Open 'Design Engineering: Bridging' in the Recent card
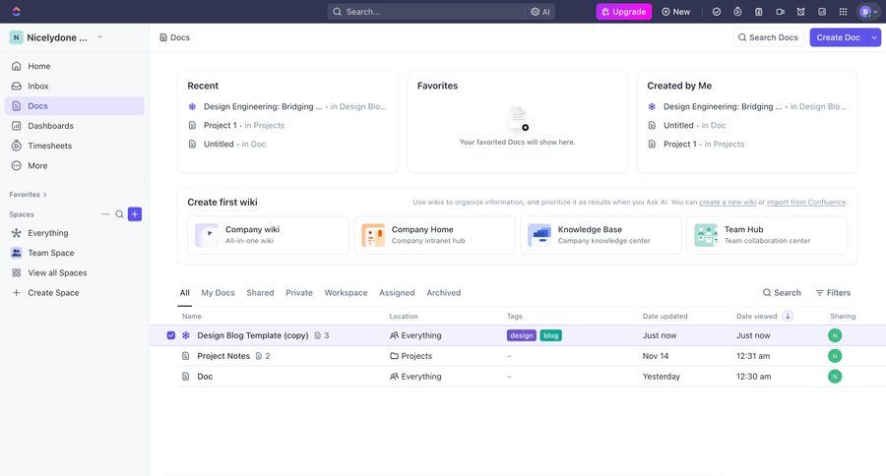 coord(263,106)
